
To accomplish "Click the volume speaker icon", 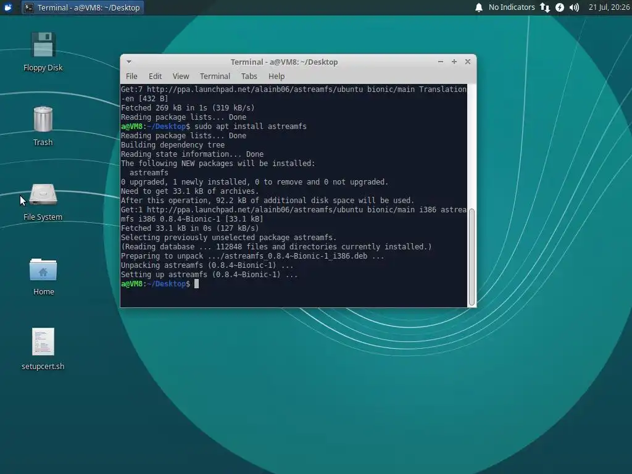I will (x=575, y=7).
